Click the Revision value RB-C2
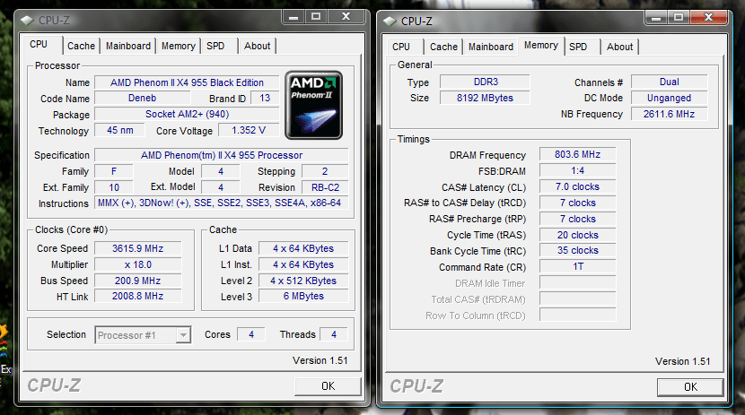This screenshot has height=415, width=745. 325,187
